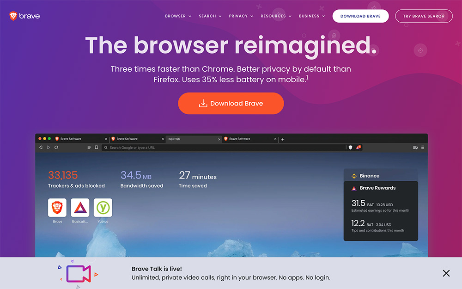Viewport: 462px width, 289px height.
Task: Open the Basicatt... top site tile
Action: [x=80, y=208]
